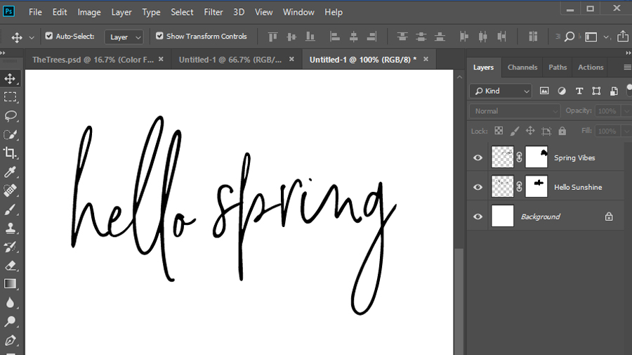Expand the Normal blend mode dropdown
Viewport: 632px width, 355px height.
[x=515, y=111]
